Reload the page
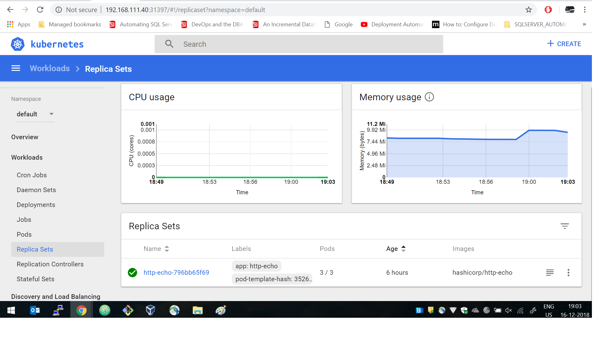595x349 pixels. pyautogui.click(x=40, y=10)
